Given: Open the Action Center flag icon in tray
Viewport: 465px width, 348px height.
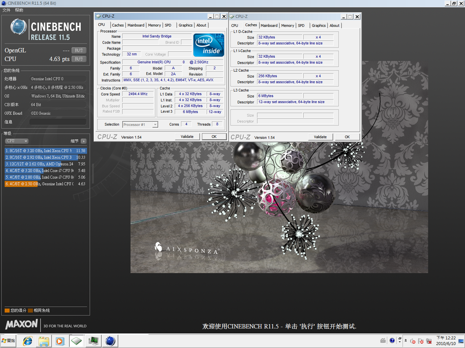Looking at the screenshot, I should [421, 341].
